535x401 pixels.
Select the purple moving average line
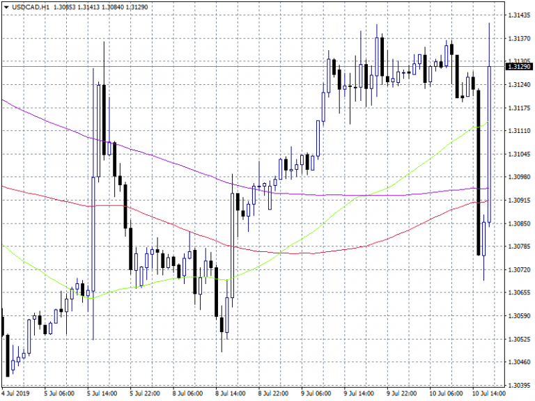point(174,166)
